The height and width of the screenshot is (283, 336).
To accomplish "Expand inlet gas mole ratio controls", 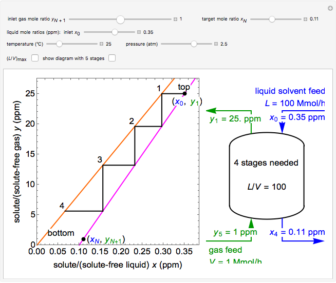I will coord(175,19).
